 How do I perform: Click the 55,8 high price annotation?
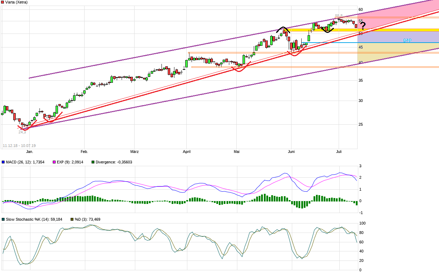coord(338,15)
